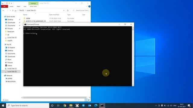Select the 10008 folder

tap(28, 18)
